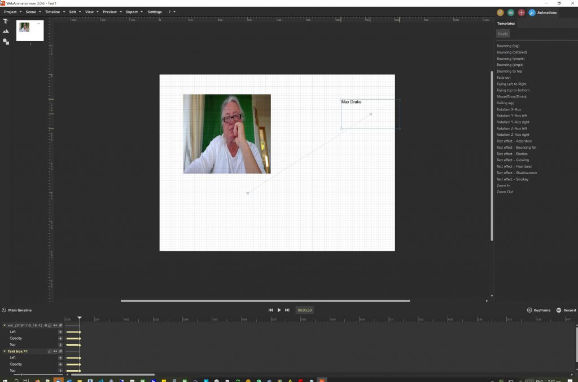
Task: Open the Settings menu item
Action: point(154,12)
